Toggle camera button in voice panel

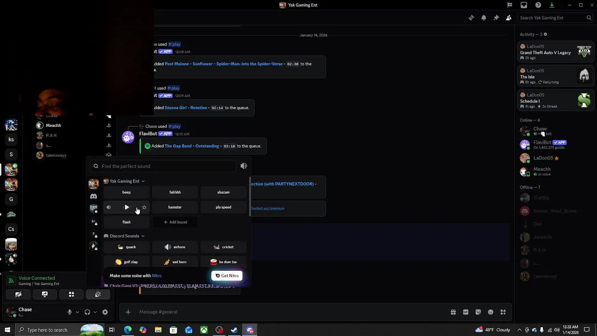point(18,294)
